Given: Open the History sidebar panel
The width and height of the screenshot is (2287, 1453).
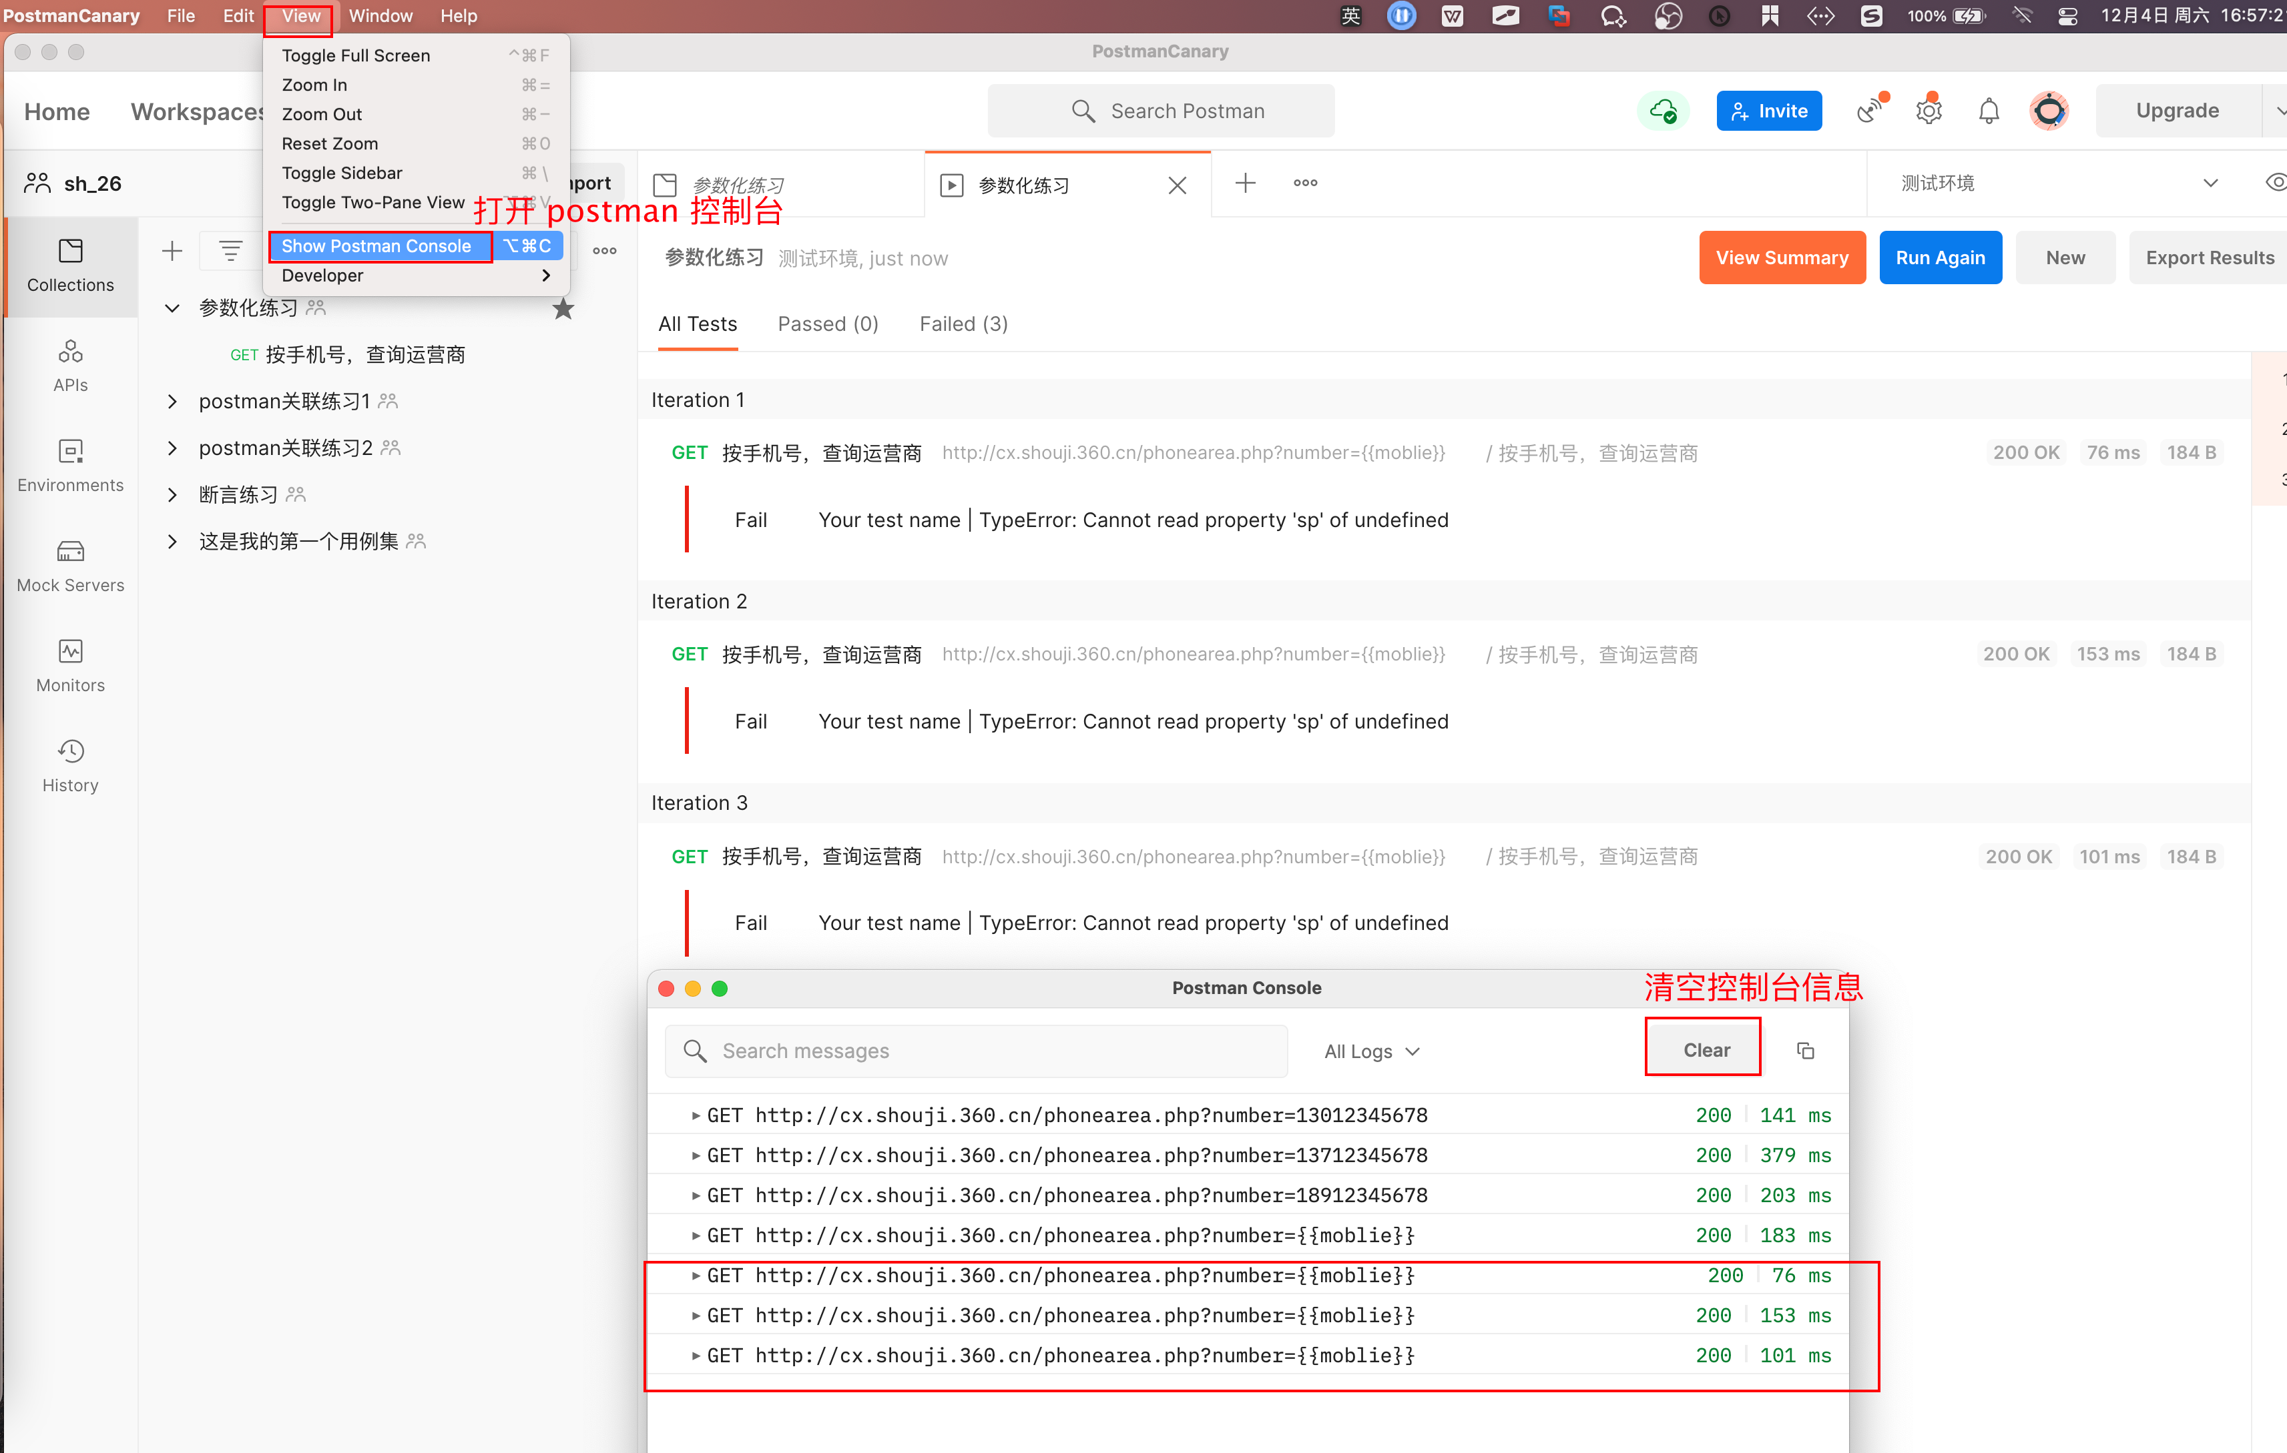Looking at the screenshot, I should (x=70, y=766).
